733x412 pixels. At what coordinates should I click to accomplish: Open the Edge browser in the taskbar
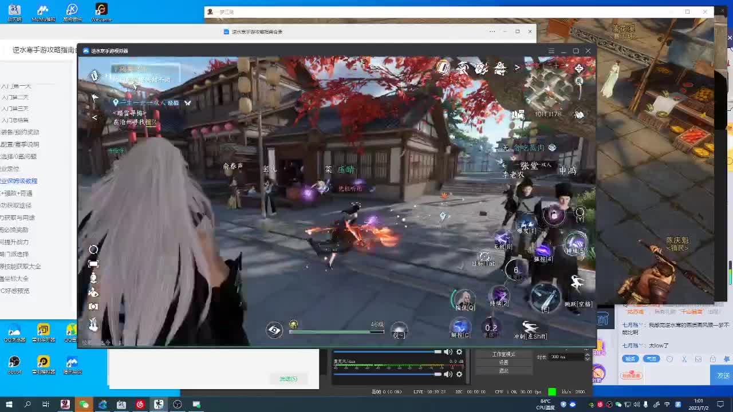click(103, 405)
